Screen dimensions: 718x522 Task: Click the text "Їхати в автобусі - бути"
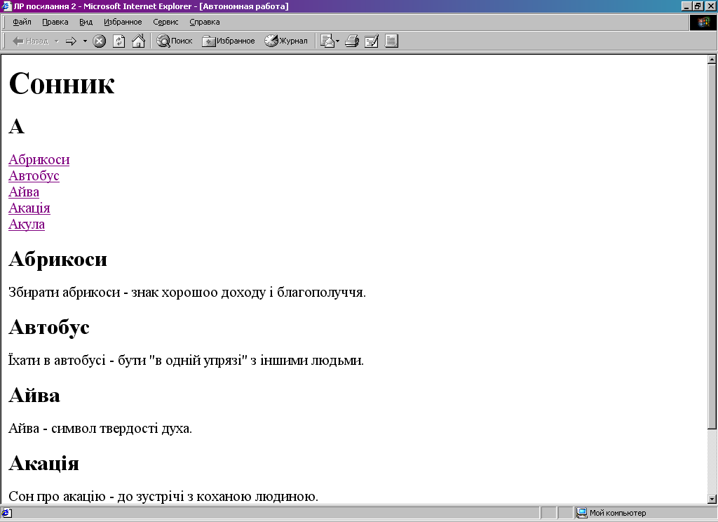click(77, 360)
